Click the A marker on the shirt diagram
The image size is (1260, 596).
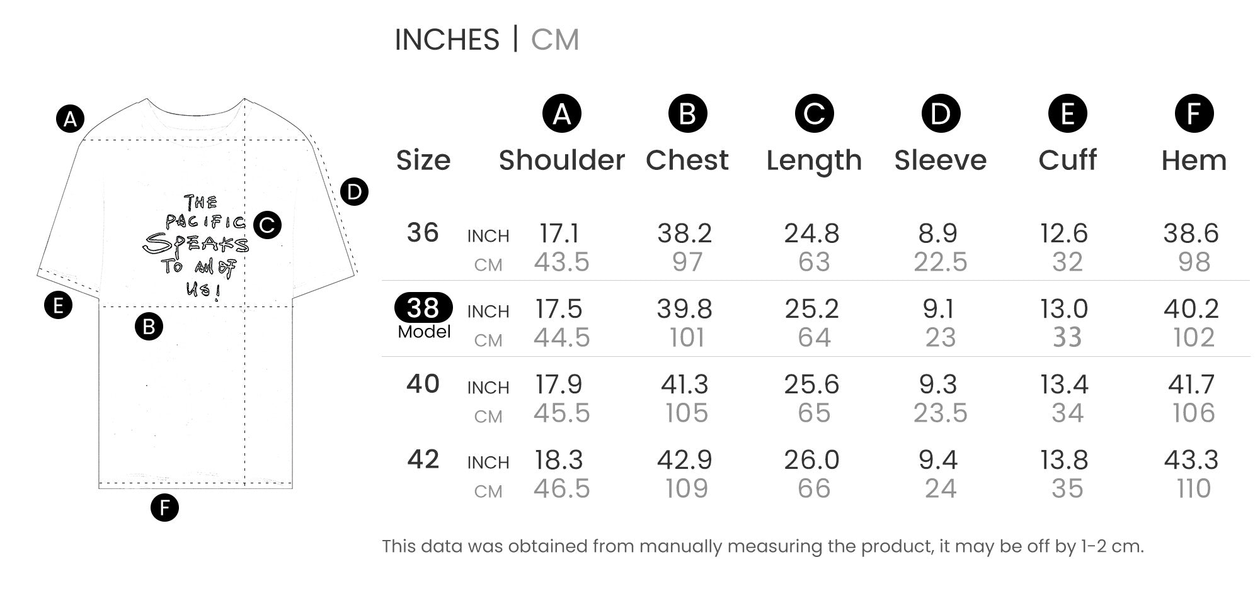(x=70, y=118)
